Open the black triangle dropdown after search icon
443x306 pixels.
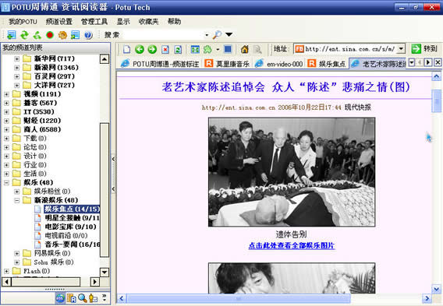coord(229,35)
